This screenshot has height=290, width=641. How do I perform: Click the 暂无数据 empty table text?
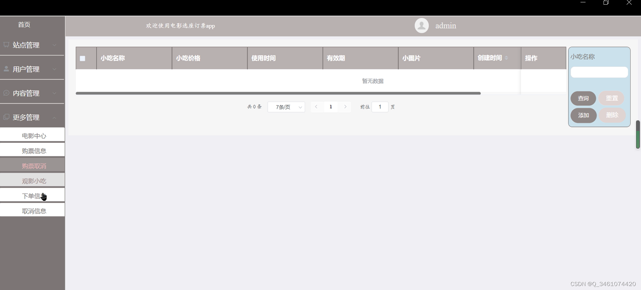coord(373,81)
